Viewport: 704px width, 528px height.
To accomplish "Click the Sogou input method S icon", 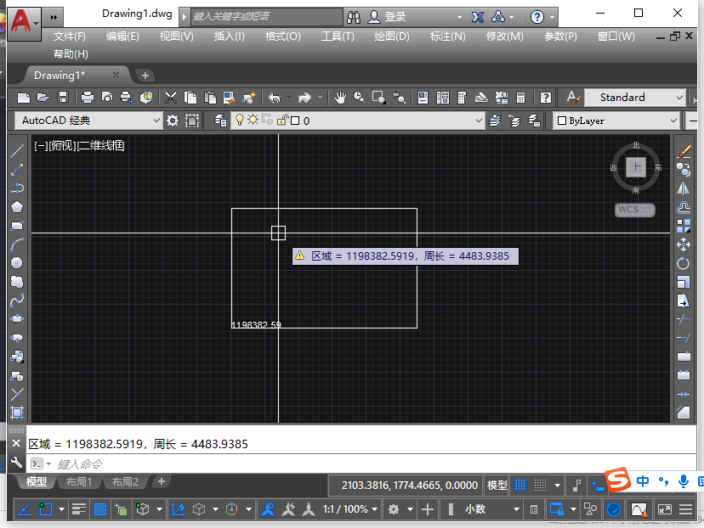I will click(x=618, y=480).
